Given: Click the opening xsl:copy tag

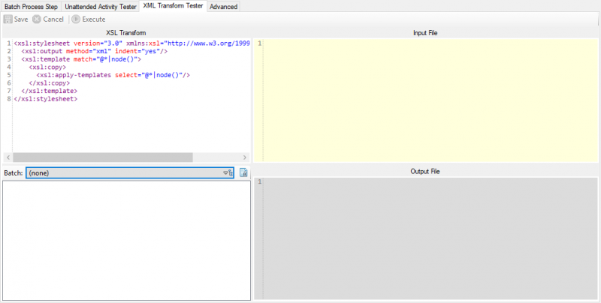Looking at the screenshot, I should pos(47,67).
